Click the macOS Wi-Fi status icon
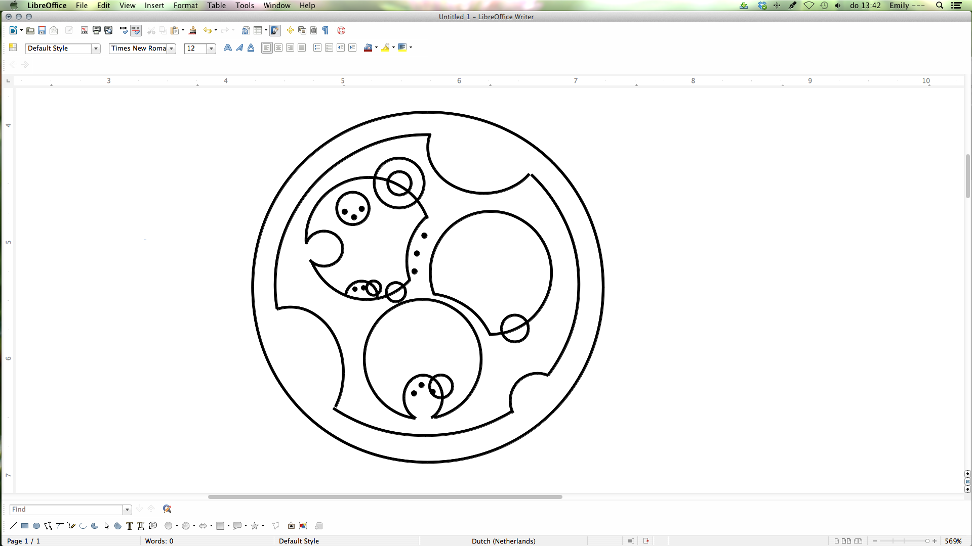 [x=809, y=6]
